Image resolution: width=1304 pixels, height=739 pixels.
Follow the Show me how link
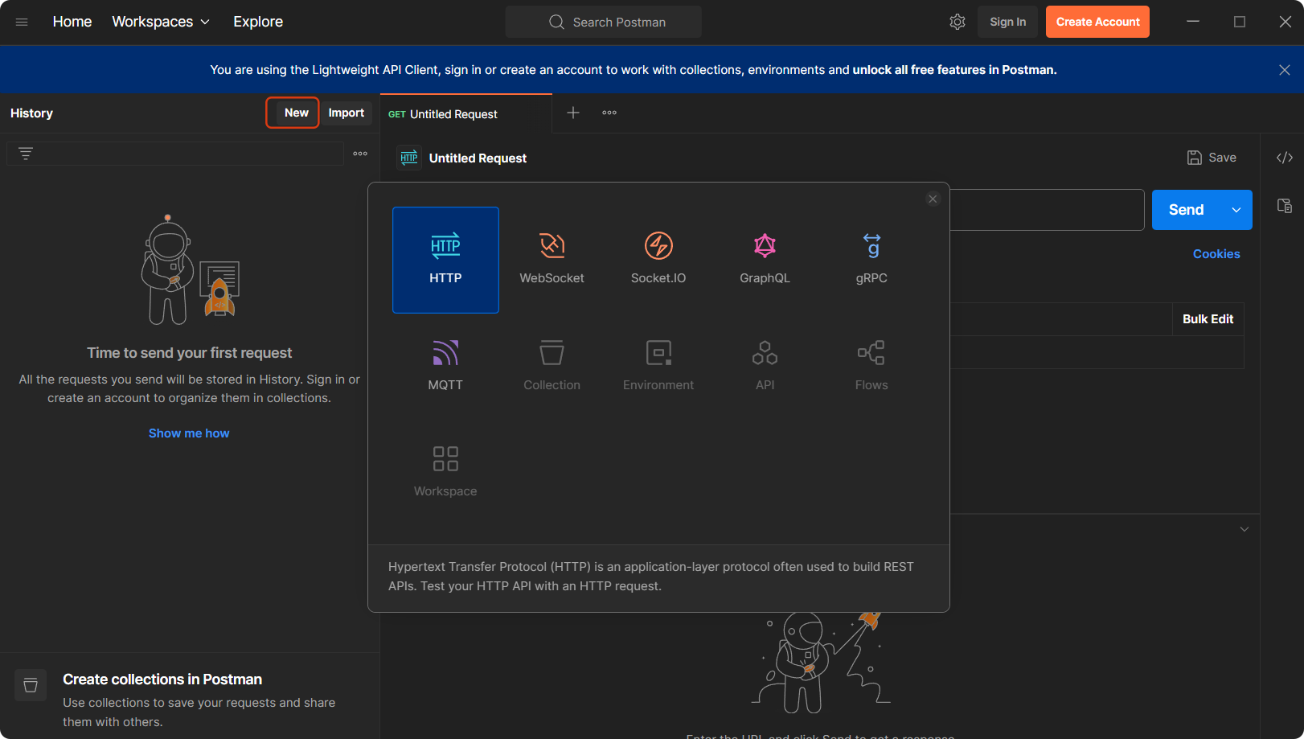[x=189, y=433]
